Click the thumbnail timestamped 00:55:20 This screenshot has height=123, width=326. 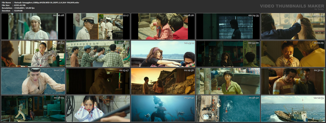click(x=228, y=54)
